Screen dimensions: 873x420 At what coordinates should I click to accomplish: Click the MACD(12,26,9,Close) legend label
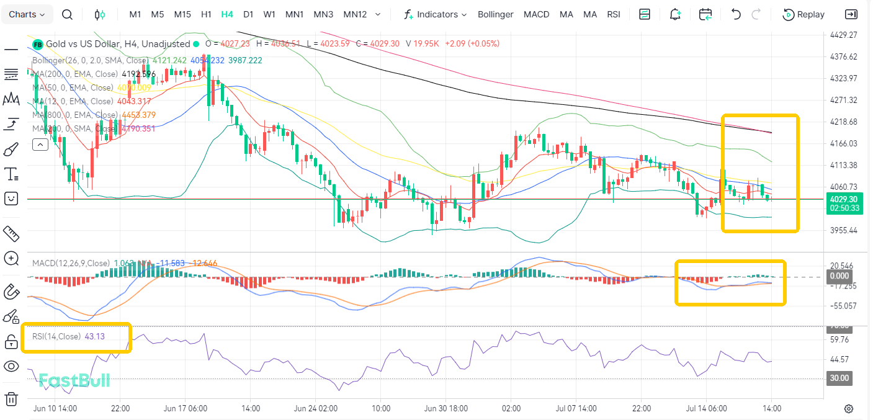coord(71,263)
